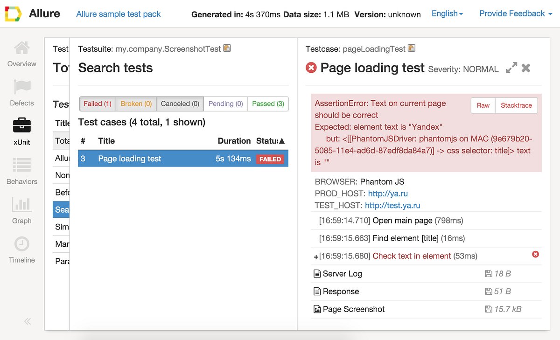Open the Allure sample test pack link
This screenshot has height=340, width=560.
118,14
